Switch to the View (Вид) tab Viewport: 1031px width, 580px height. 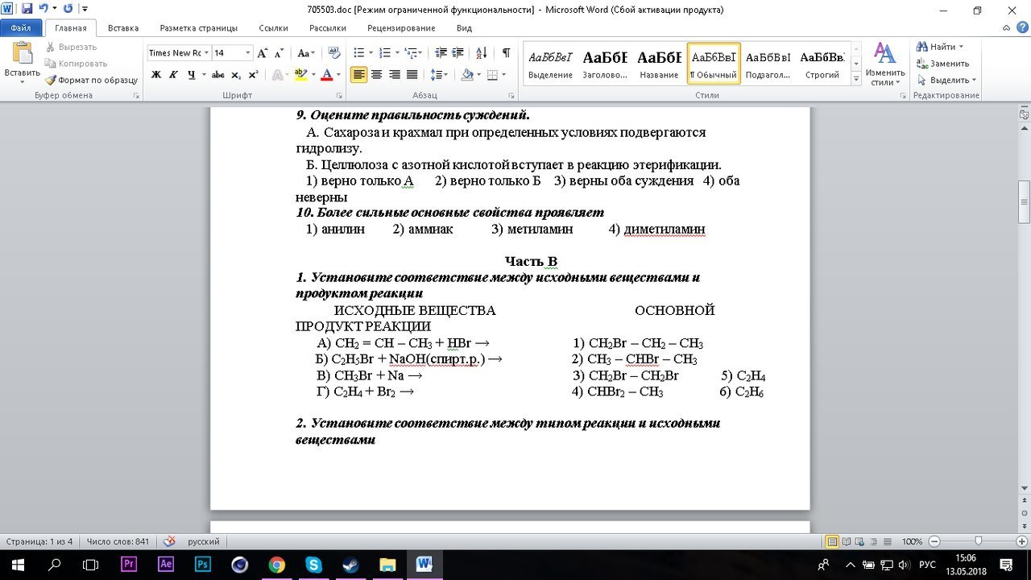[x=464, y=28]
